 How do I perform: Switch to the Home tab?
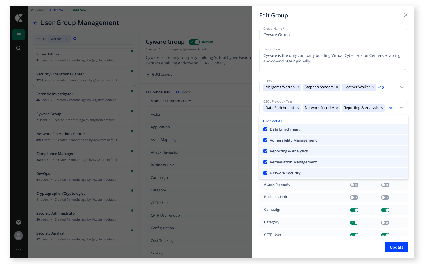(37, 10)
